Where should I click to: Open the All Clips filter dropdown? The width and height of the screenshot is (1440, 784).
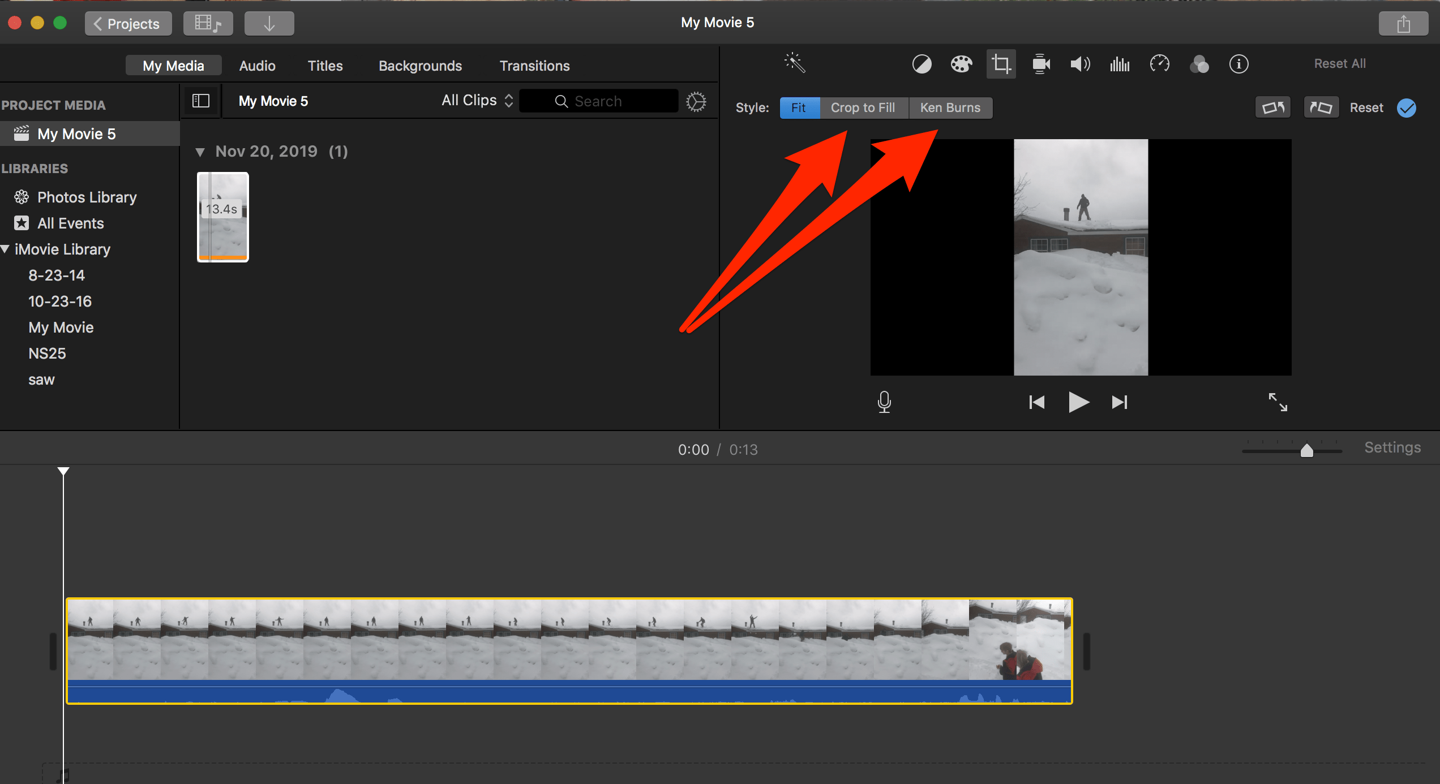pos(477,101)
